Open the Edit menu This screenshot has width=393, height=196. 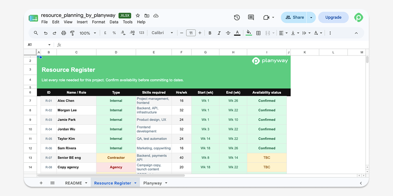pos(56,22)
